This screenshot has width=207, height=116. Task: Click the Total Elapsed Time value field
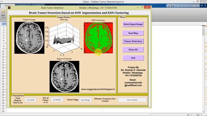tap(30, 100)
